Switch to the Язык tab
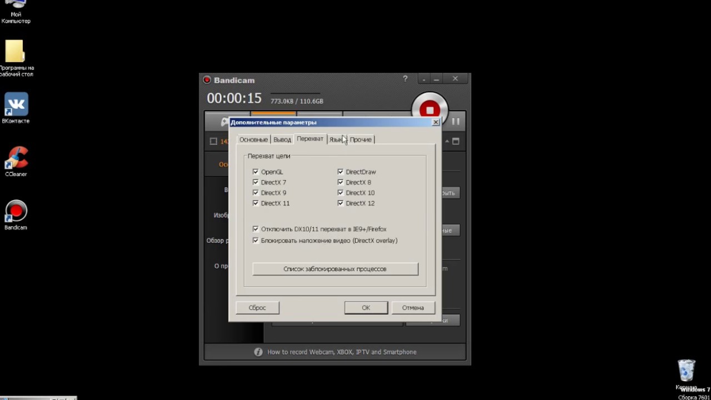This screenshot has width=711, height=400. point(337,139)
